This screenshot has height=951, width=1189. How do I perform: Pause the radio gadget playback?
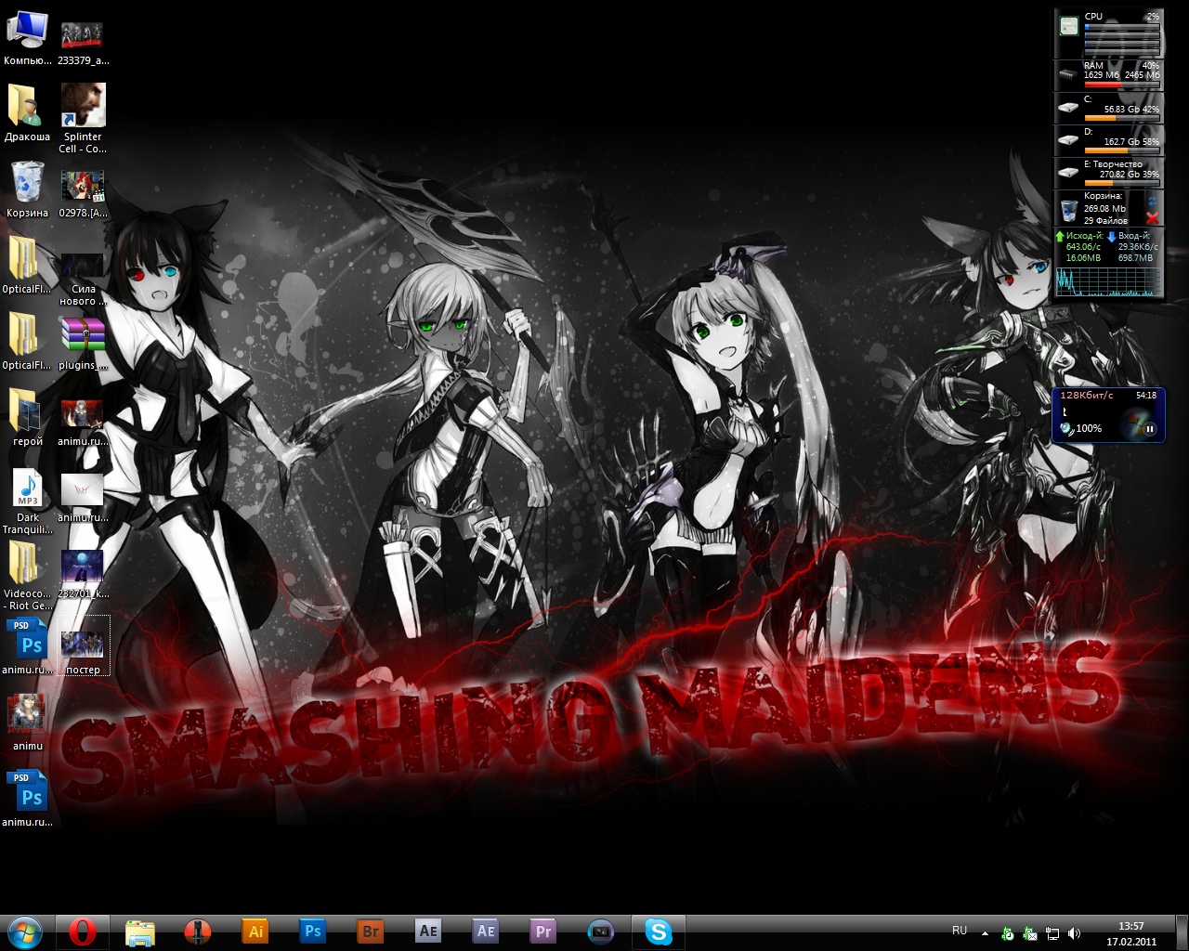1149,429
